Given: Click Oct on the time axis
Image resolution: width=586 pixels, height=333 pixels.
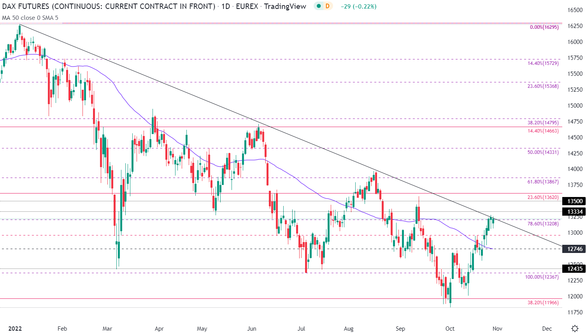Looking at the screenshot, I should [x=450, y=329].
